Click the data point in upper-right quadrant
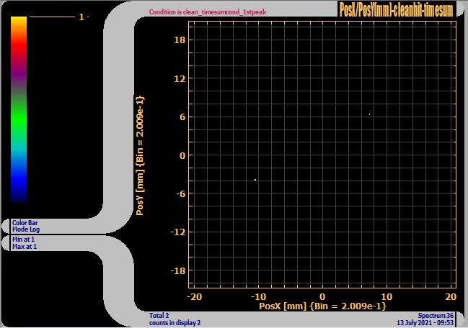Viewport: 468px width, 328px height. [369, 114]
